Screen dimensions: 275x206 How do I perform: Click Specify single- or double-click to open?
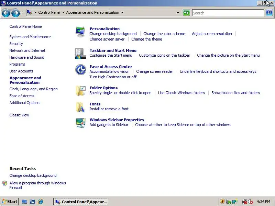120,93
